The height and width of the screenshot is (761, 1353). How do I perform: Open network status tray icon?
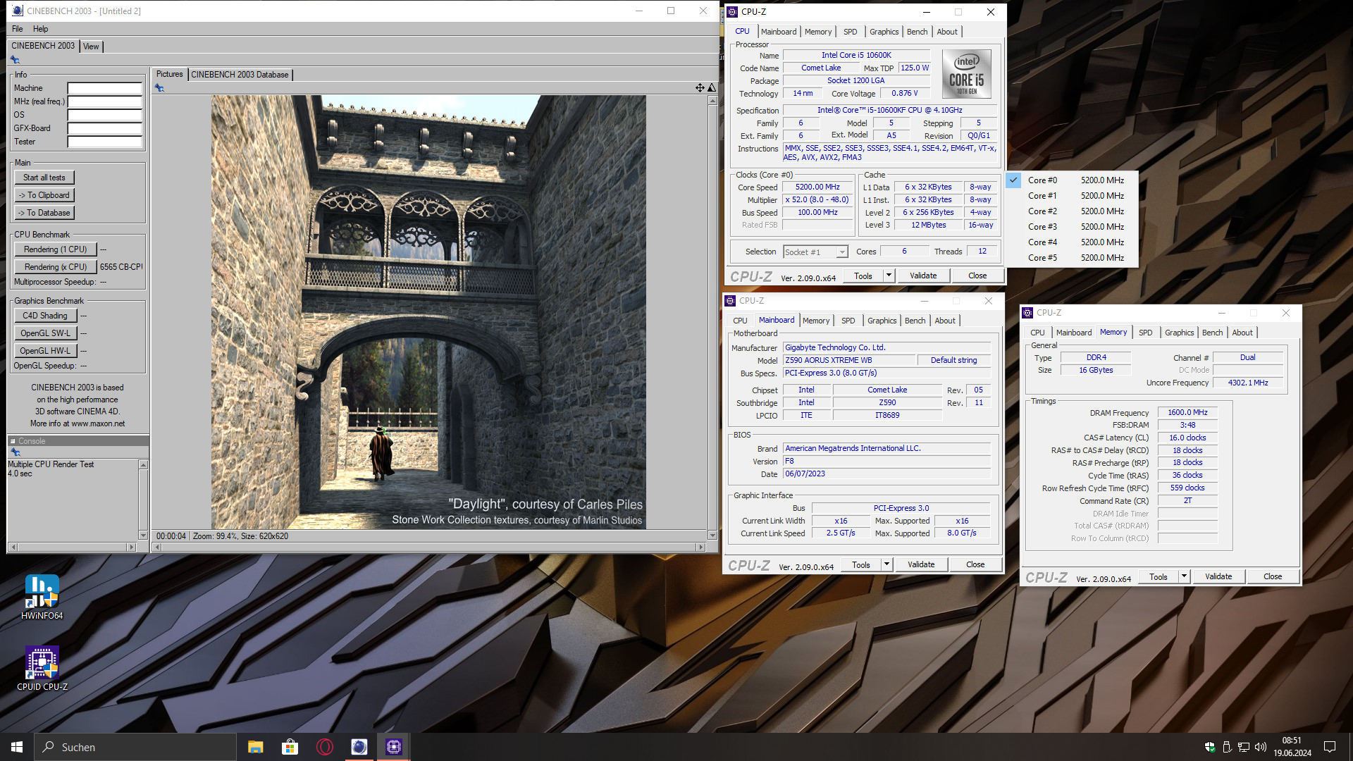coord(1244,747)
